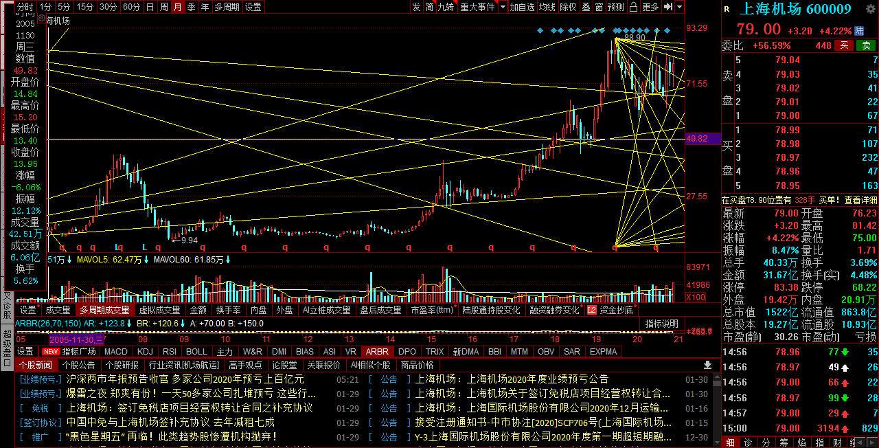Screen dimensions: 879x448
Task: Select the 细 tab under the trade list
Action: [x=730, y=442]
